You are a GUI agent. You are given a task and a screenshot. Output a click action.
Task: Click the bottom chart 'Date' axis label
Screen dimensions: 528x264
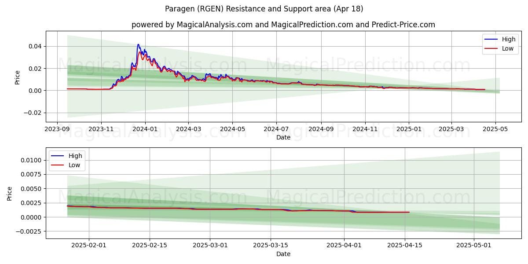tap(283, 254)
